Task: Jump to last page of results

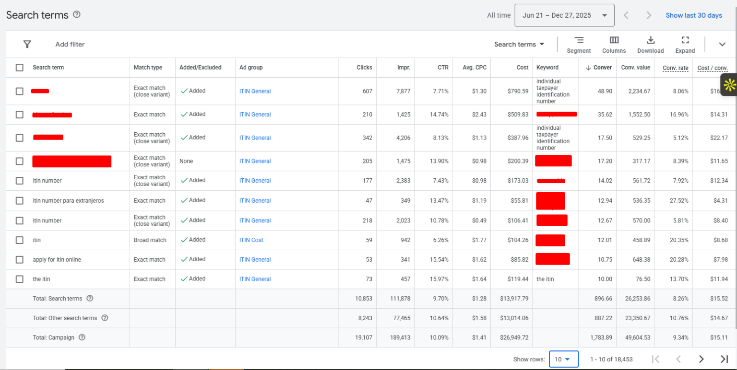Action: tap(724, 359)
